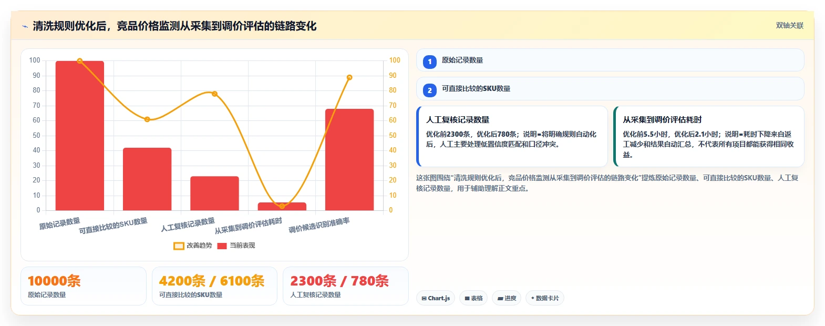The height and width of the screenshot is (326, 825).
Task: Click the 2300条 / 780条 stat card
Action: click(x=346, y=286)
